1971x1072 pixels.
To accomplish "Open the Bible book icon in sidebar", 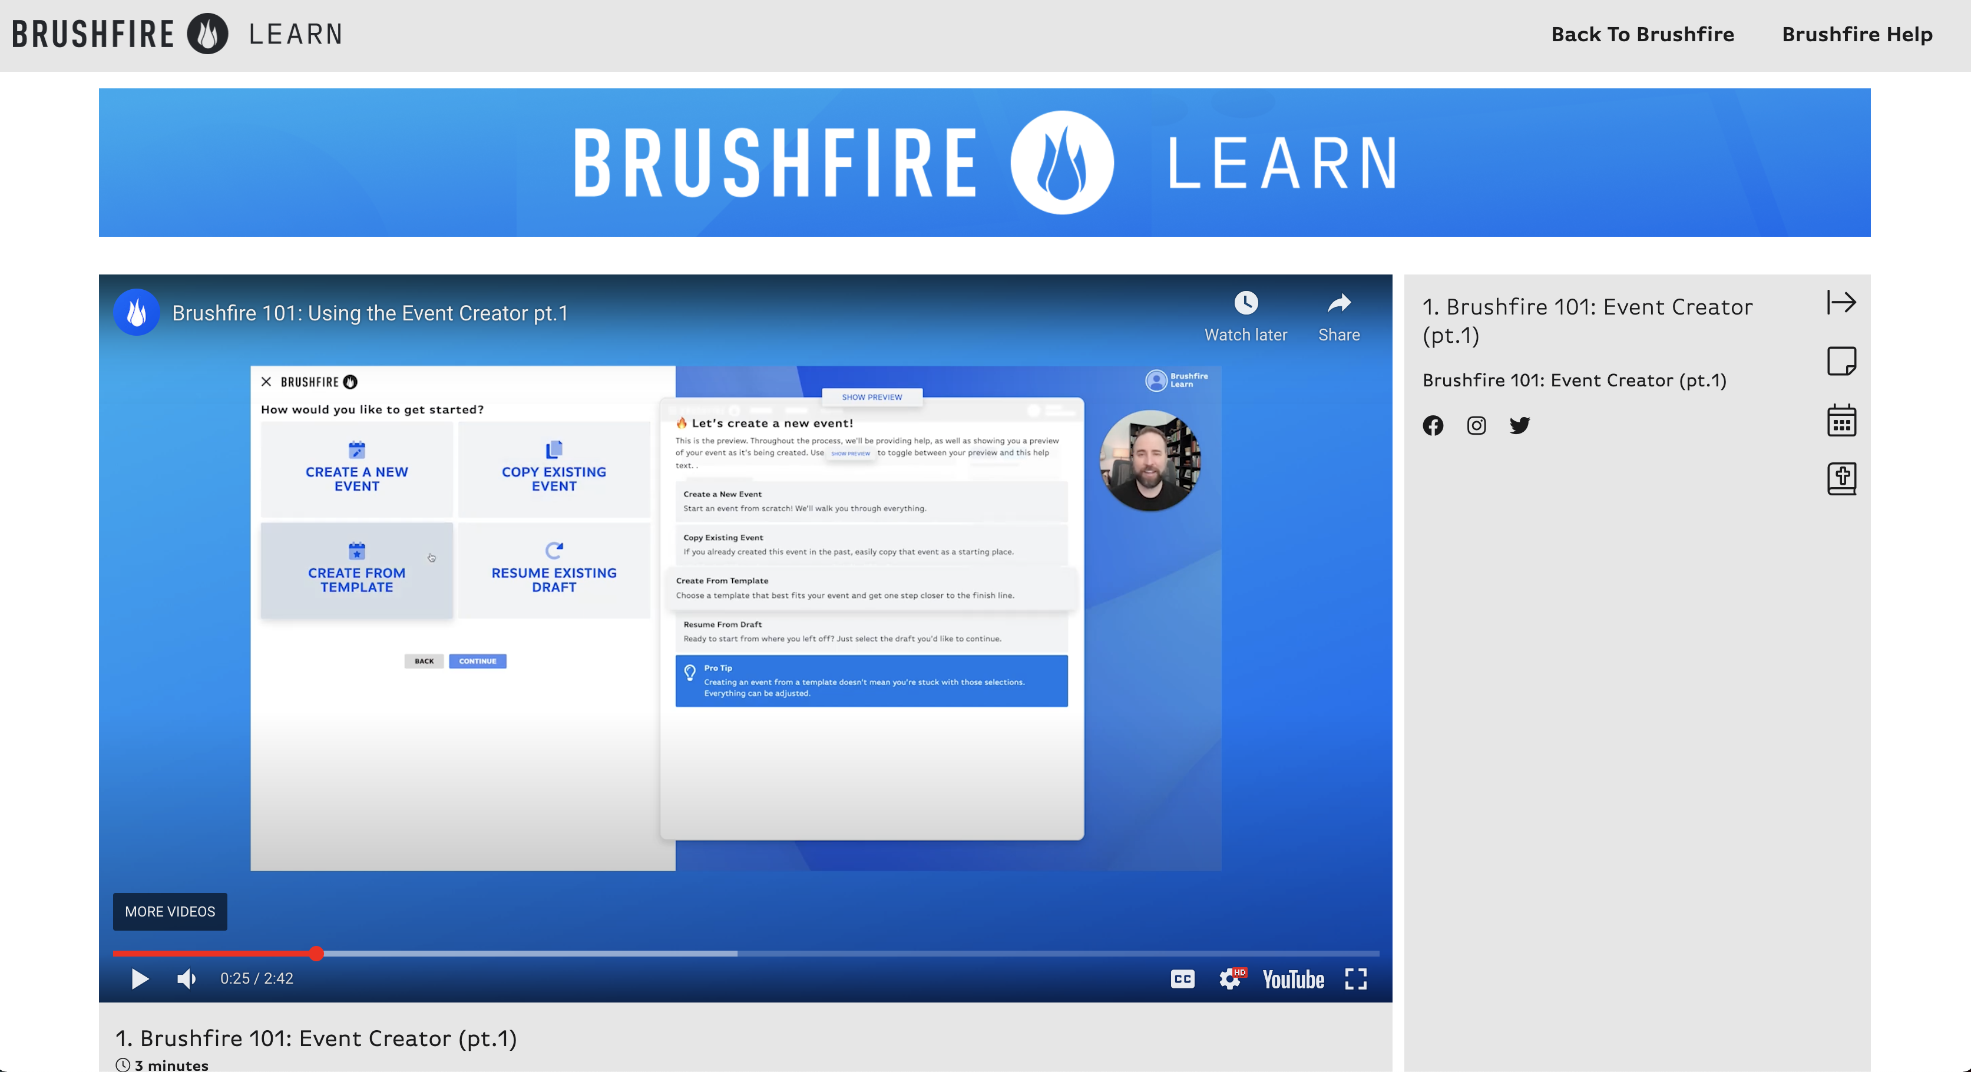I will [1841, 479].
